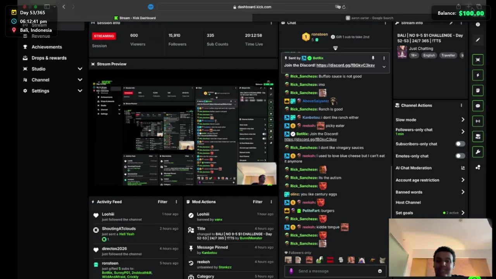Open Banned words settings
Image resolution: width=496 pixels, height=279 pixels.
(x=430, y=192)
